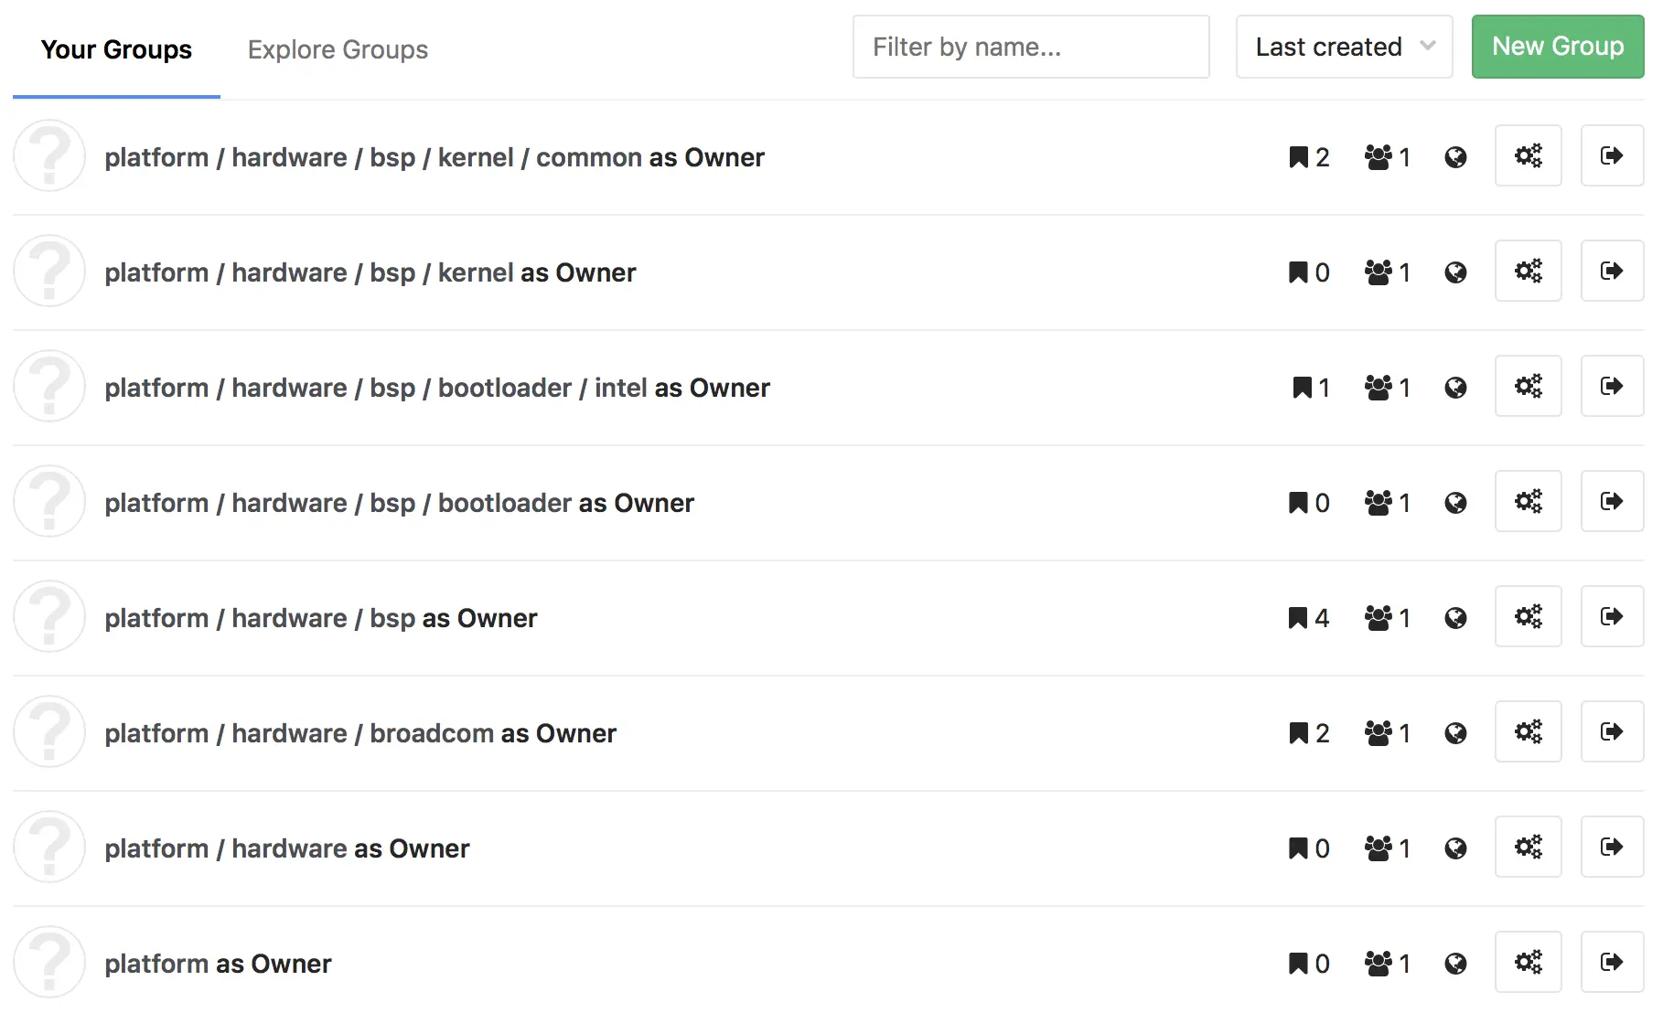Image resolution: width=1663 pixels, height=1013 pixels.
Task: Click the Filter by name input field
Action: tap(1030, 47)
